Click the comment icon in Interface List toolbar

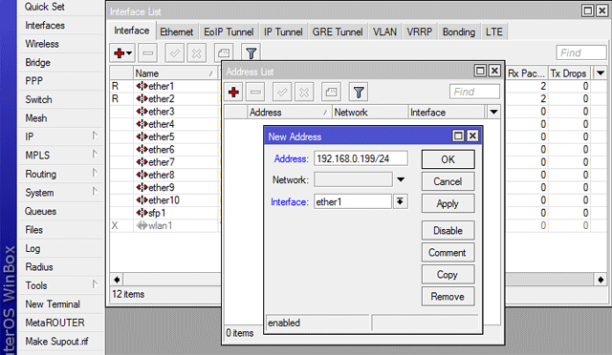[x=224, y=53]
